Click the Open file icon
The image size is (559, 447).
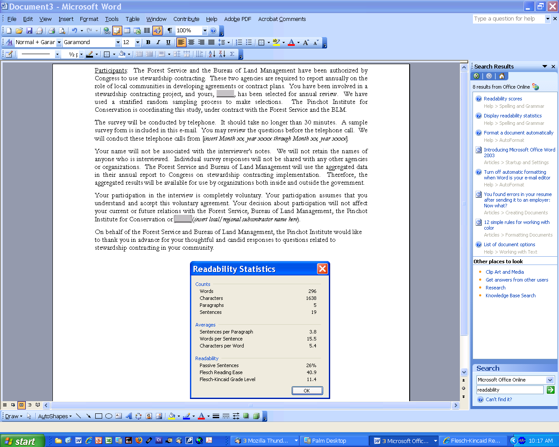[x=19, y=31]
